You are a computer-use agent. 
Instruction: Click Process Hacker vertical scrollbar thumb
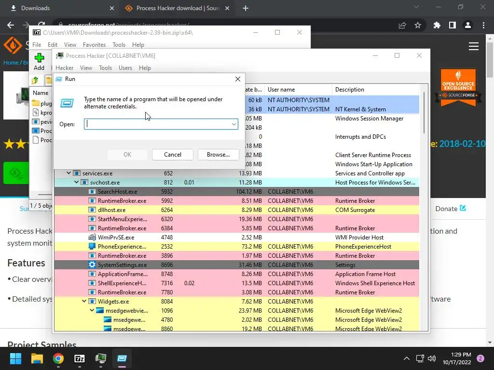tap(424, 112)
